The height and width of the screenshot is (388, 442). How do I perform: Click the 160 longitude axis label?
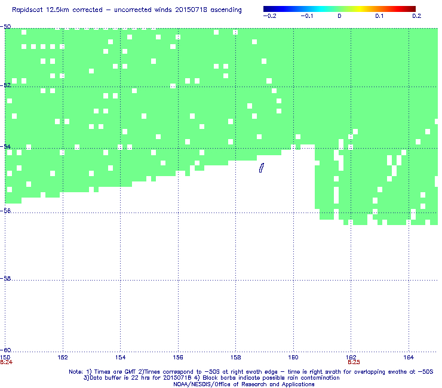[293, 358]
